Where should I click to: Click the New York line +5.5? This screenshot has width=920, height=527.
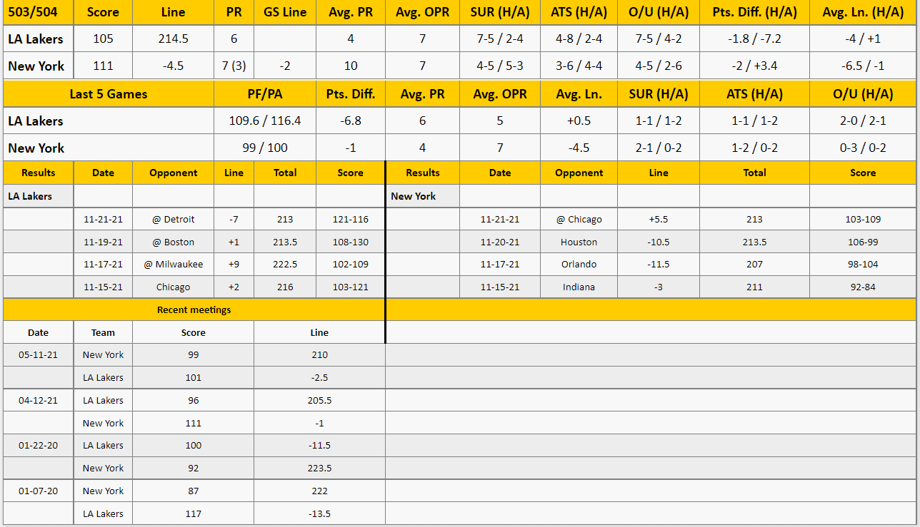tap(659, 220)
